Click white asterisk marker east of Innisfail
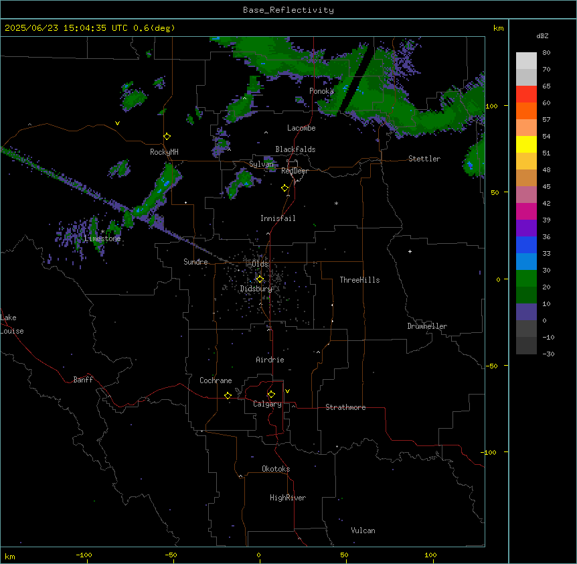Image resolution: width=577 pixels, height=564 pixels. point(336,203)
